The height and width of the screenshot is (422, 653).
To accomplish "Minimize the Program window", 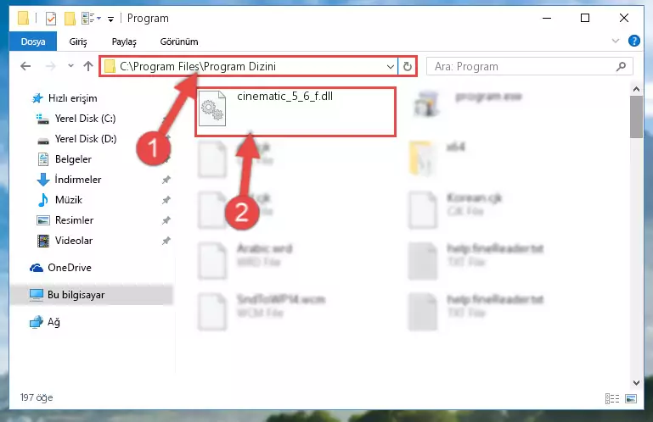I will (547, 19).
